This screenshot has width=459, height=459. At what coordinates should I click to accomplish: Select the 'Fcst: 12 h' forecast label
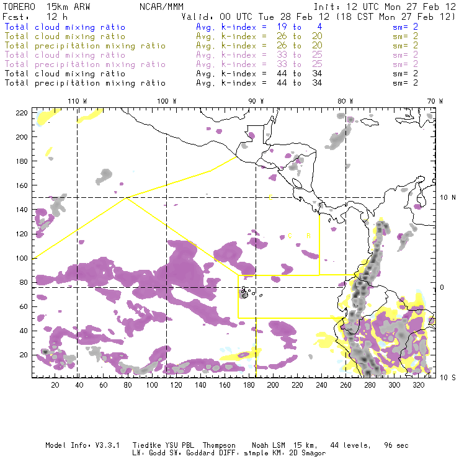(35, 17)
